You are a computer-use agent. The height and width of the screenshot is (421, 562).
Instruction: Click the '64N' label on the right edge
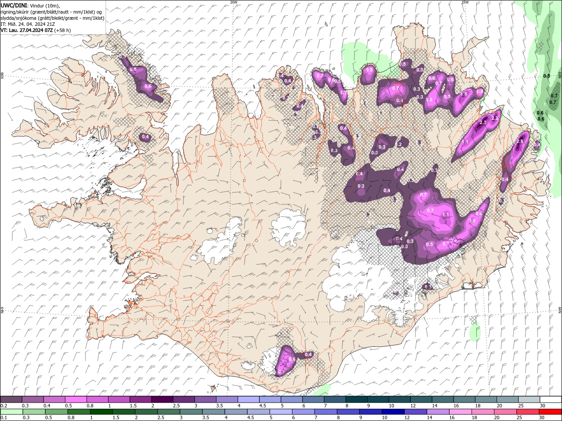(560, 310)
